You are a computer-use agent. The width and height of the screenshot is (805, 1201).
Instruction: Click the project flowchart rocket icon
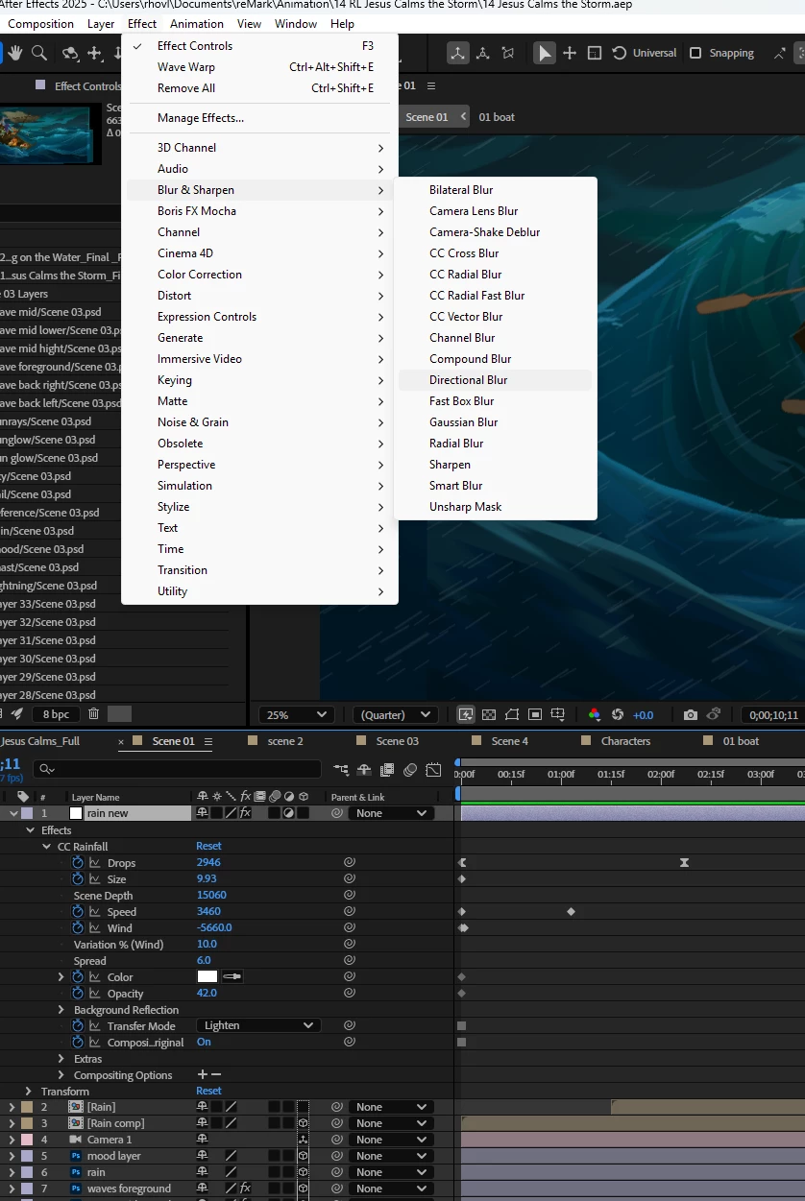point(16,713)
